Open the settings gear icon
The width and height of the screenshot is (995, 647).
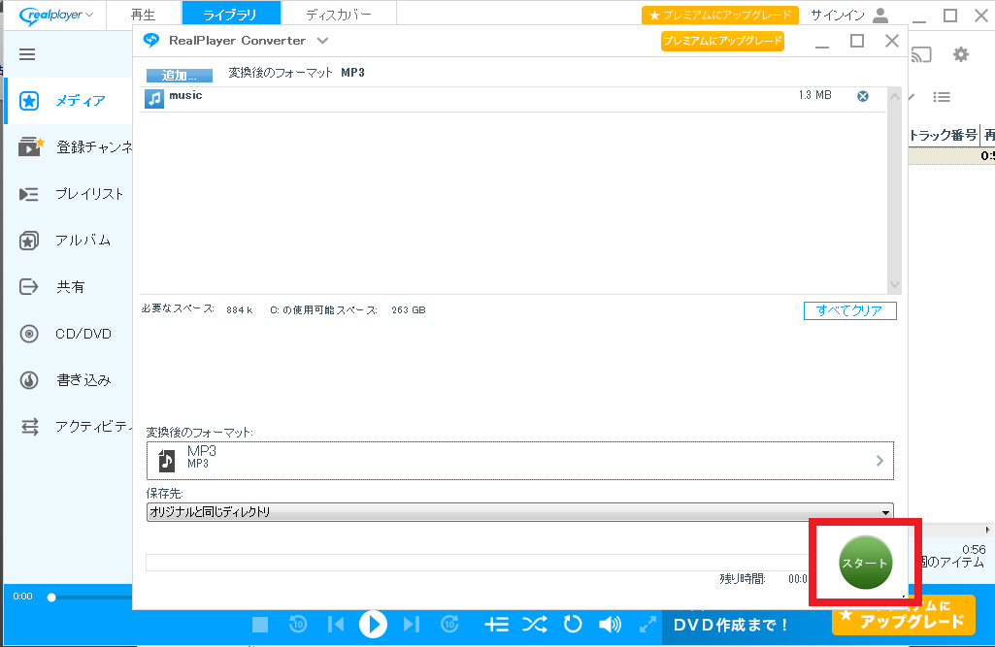(961, 54)
